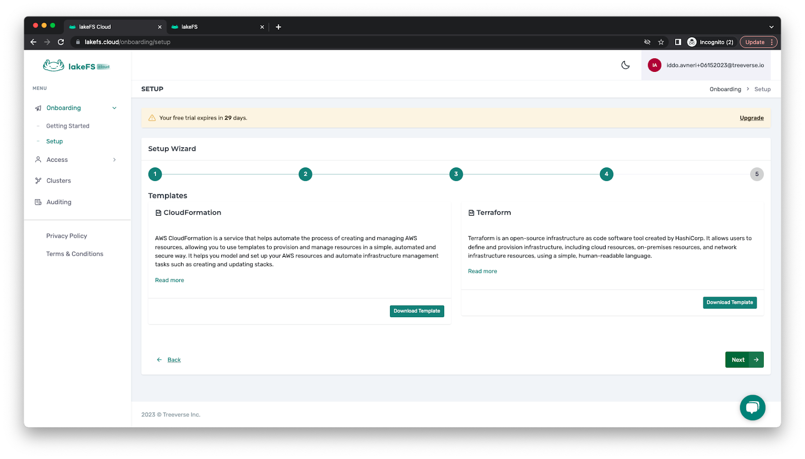This screenshot has height=459, width=805.
Task: Download the Terraform template
Action: [730, 303]
